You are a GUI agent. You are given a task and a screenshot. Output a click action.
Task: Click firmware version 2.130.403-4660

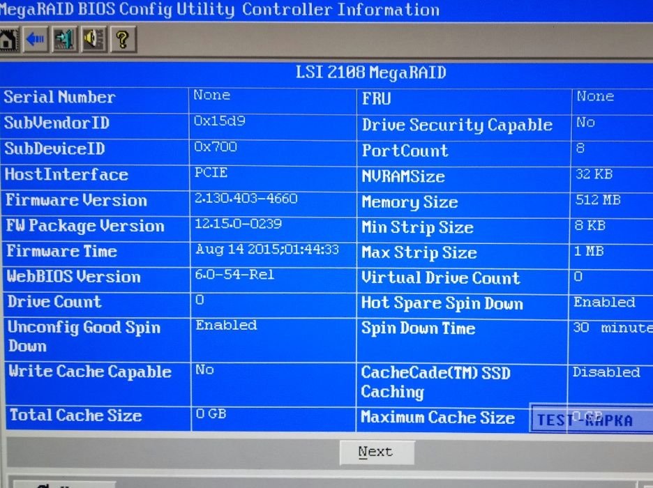coord(246,199)
